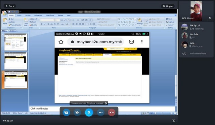
Task: Open the browser three-dot menu
Action: (x=142, y=42)
